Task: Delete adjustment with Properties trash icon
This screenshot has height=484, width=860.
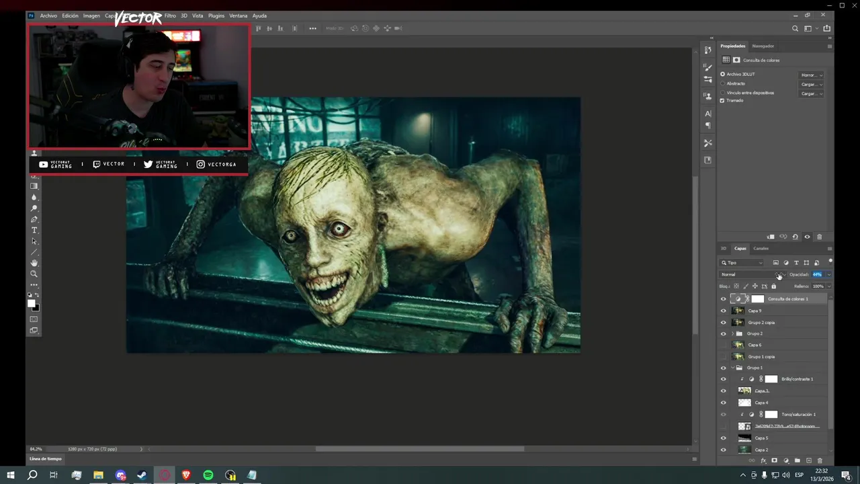Action: point(819,237)
